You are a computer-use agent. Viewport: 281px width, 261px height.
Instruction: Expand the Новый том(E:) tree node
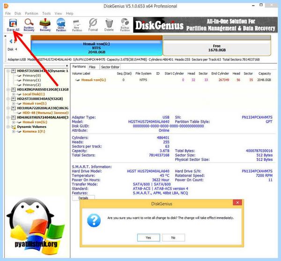tap(14, 104)
